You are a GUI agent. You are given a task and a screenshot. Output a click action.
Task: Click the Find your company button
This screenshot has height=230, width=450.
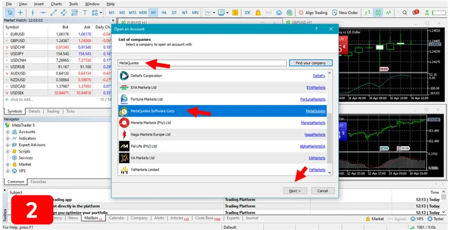tap(311, 63)
